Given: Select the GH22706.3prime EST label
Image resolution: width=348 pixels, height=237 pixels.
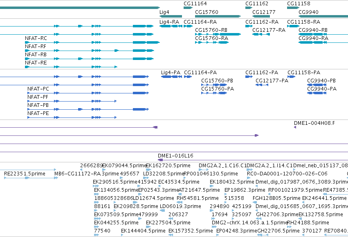Looking at the screenshot, I should pyautogui.click(x=277, y=215).
